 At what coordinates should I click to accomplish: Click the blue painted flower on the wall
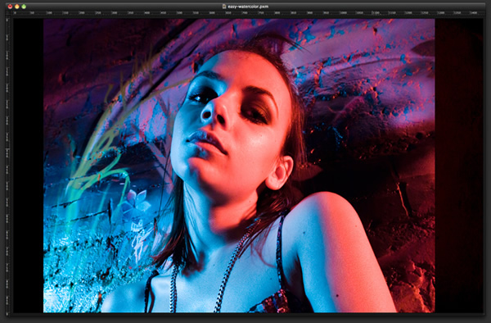click(136, 203)
